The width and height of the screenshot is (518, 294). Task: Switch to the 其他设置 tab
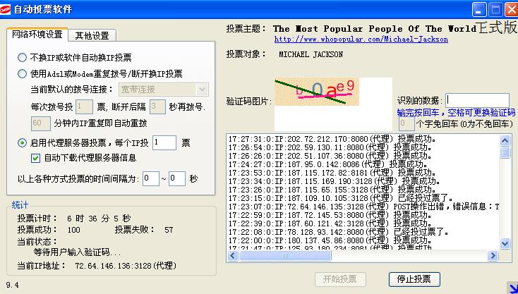click(x=92, y=35)
